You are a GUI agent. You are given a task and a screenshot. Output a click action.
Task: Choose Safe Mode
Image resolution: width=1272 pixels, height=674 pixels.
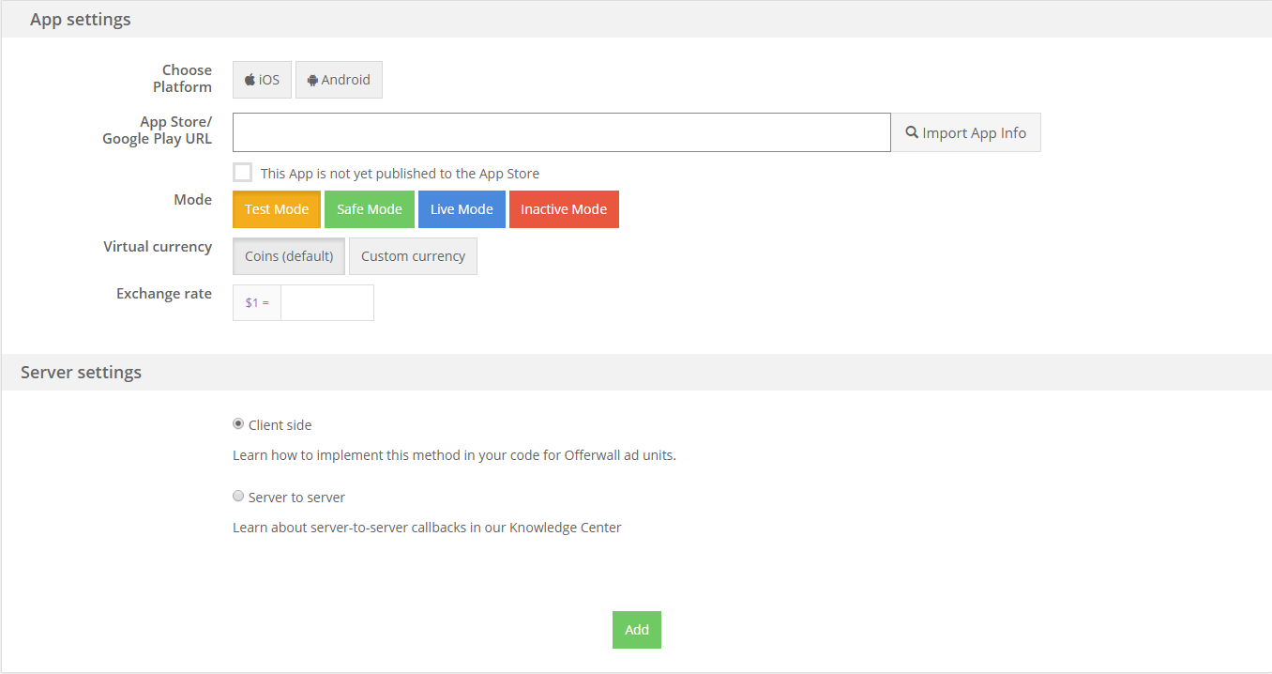click(370, 209)
